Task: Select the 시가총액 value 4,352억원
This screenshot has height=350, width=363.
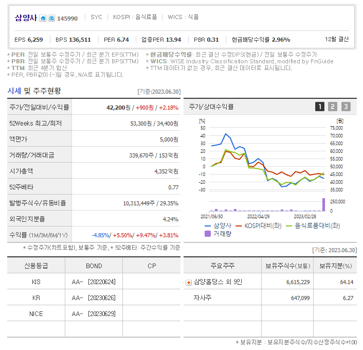Action: 166,171
